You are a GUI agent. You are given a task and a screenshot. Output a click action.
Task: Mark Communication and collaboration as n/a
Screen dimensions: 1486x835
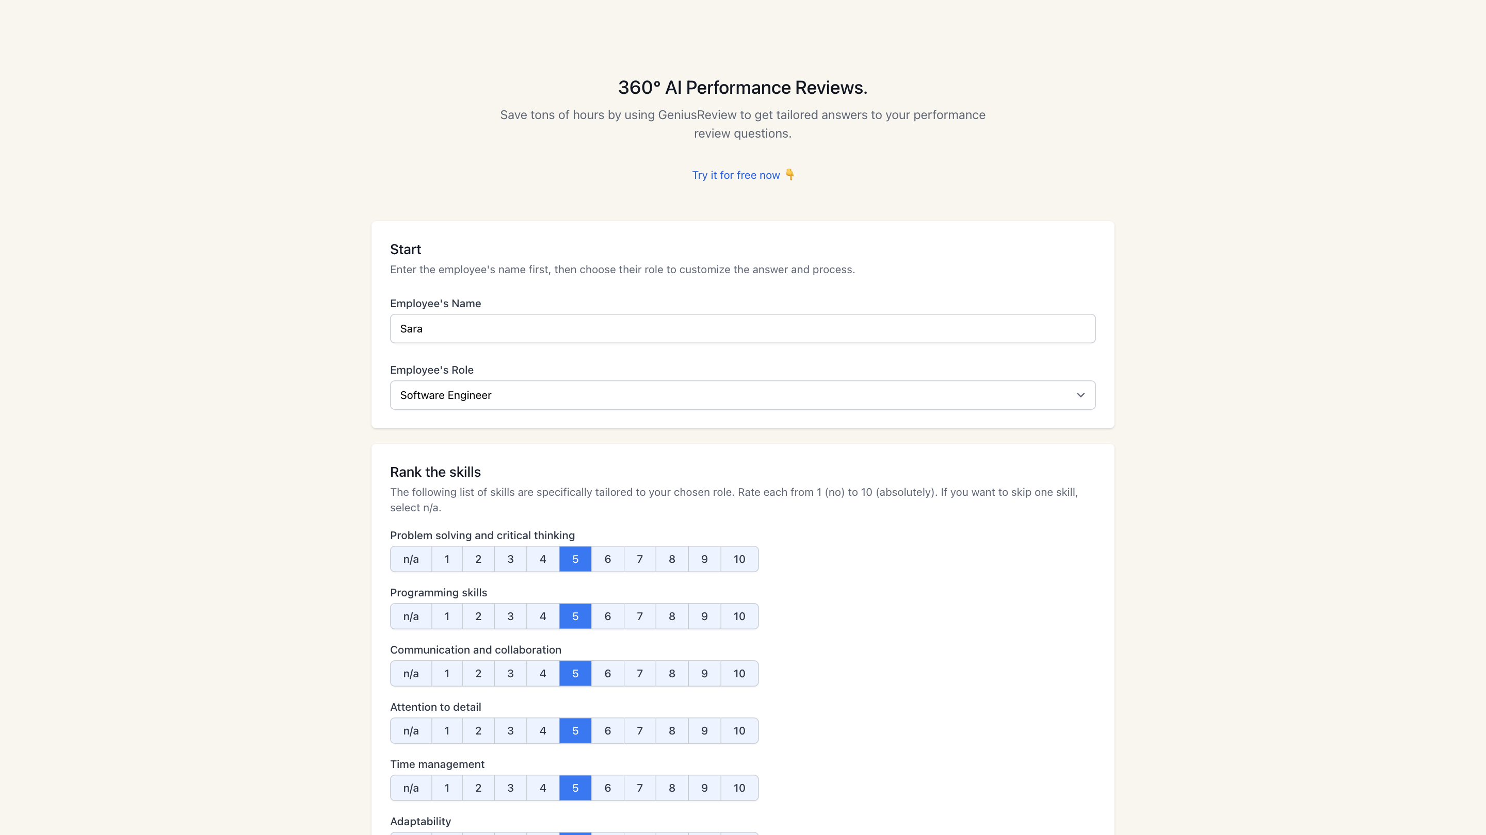click(411, 674)
